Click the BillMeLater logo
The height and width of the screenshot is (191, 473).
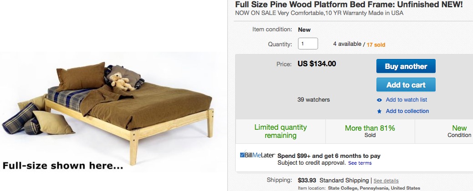257,155
